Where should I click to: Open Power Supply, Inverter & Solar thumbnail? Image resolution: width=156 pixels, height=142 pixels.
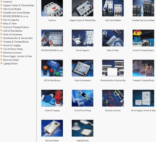point(143,98)
